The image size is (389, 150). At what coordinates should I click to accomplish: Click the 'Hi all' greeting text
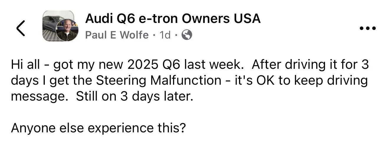coord(25,65)
